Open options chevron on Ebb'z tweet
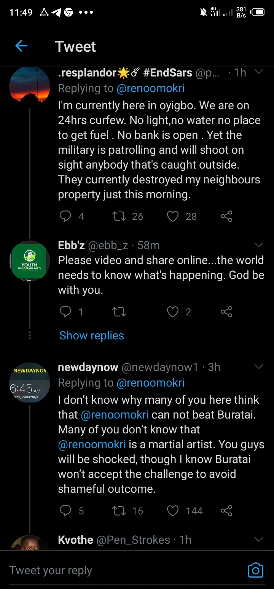Viewport: 274px width, 589px height. 259,245
